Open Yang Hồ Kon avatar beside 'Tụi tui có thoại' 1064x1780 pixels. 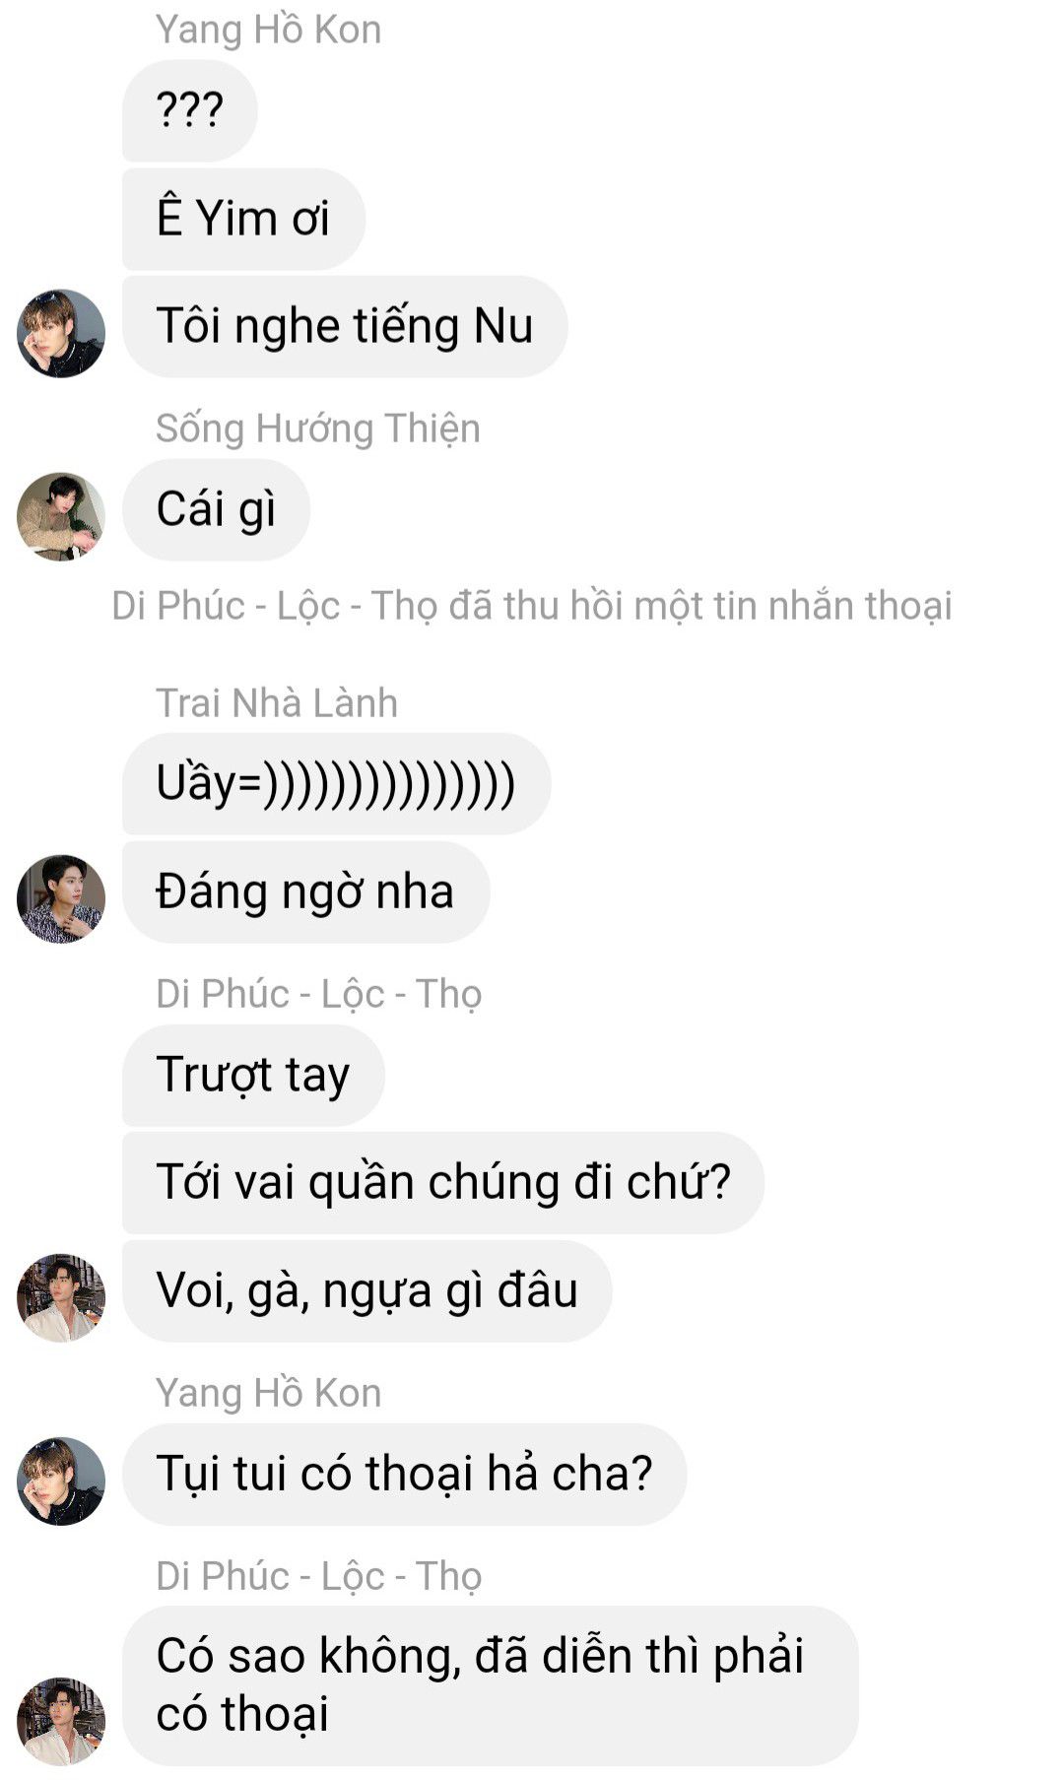click(x=61, y=1481)
